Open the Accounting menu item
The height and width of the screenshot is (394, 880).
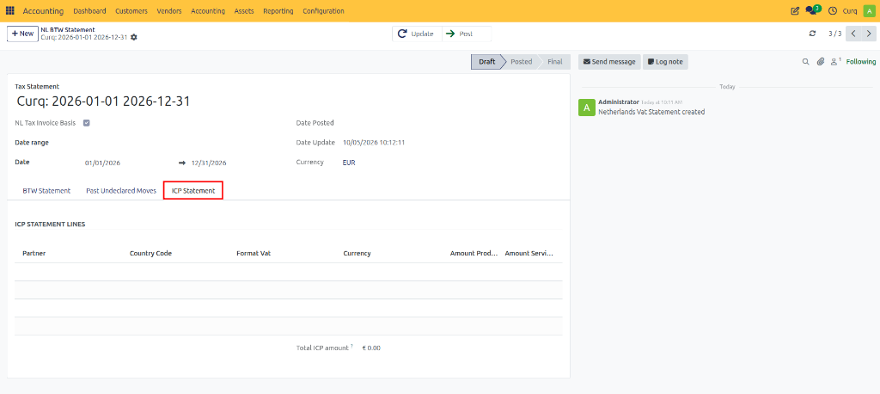(x=208, y=11)
